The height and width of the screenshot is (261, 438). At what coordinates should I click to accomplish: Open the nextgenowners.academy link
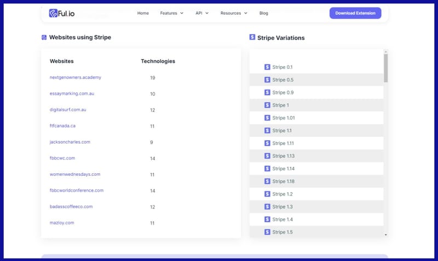75,78
